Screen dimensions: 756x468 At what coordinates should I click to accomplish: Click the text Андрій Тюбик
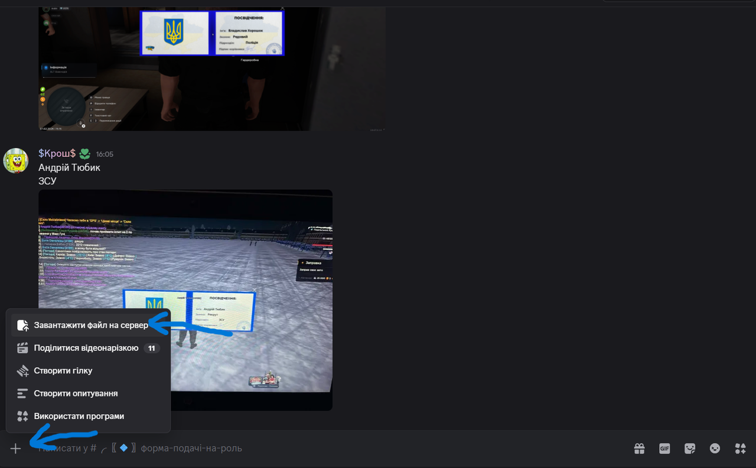tap(69, 167)
